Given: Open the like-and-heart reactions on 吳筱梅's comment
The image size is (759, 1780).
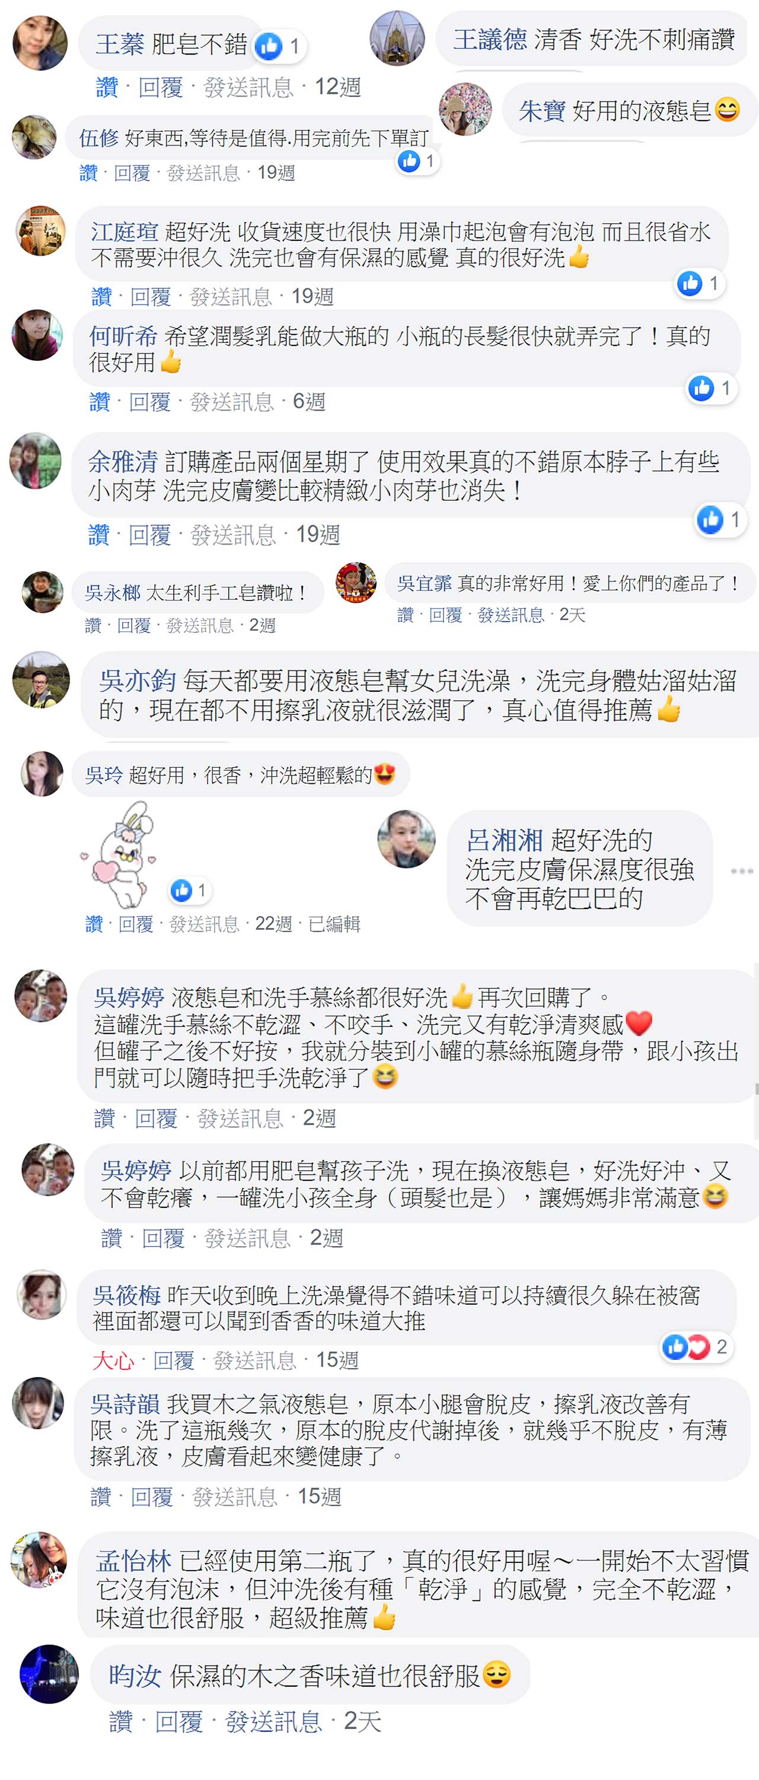Looking at the screenshot, I should coord(696,1346).
